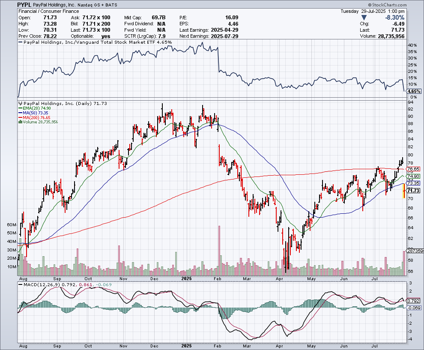
Task: Click the 74.90 price tag on the right axis
Action: (413, 176)
